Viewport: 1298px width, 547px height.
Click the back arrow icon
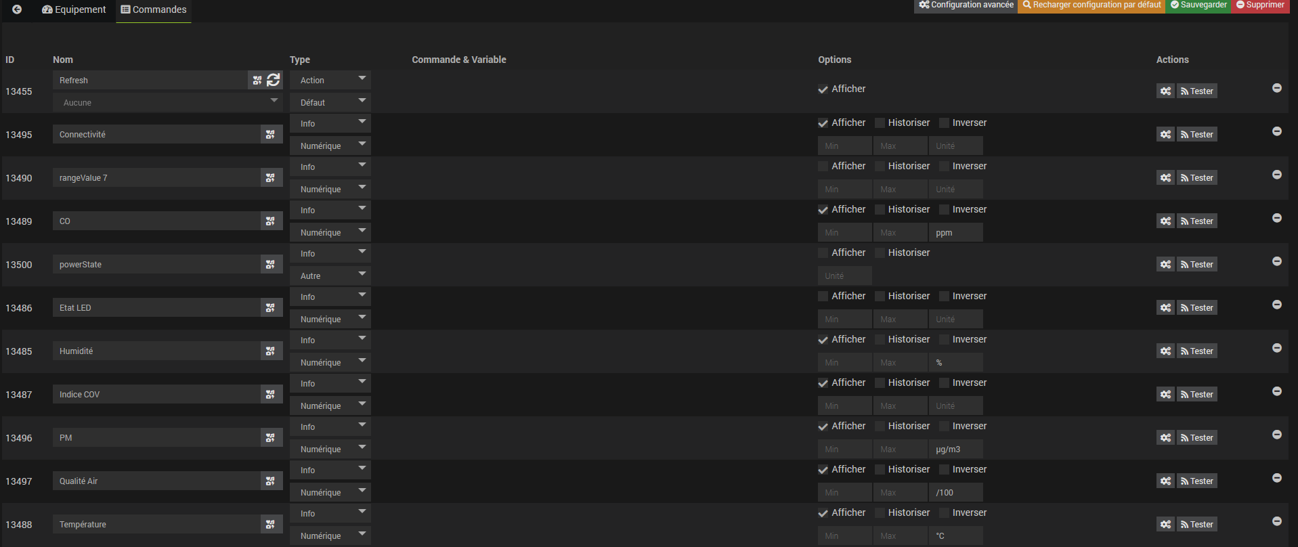(17, 9)
